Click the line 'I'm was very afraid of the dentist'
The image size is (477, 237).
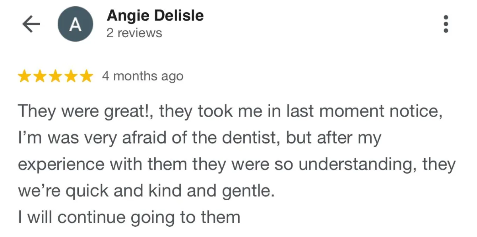[200, 138]
